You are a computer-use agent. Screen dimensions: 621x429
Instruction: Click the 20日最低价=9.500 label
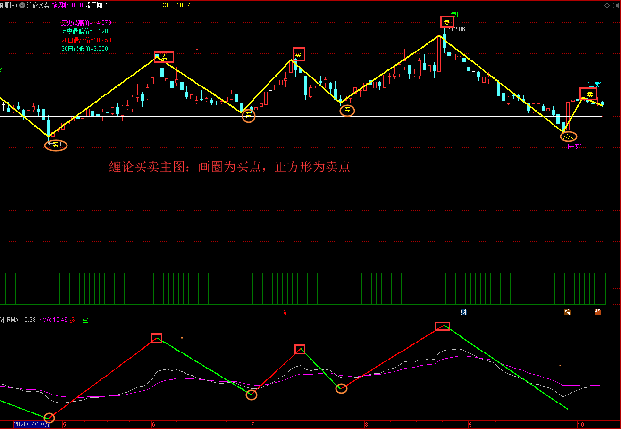tap(84, 49)
